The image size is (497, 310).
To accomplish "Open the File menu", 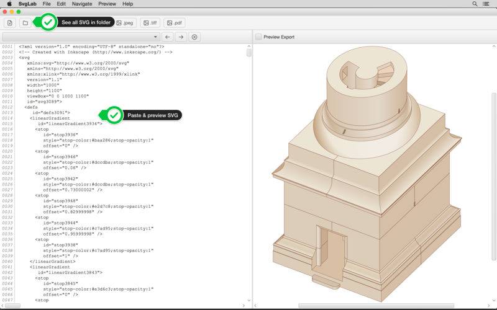I will point(47,4).
